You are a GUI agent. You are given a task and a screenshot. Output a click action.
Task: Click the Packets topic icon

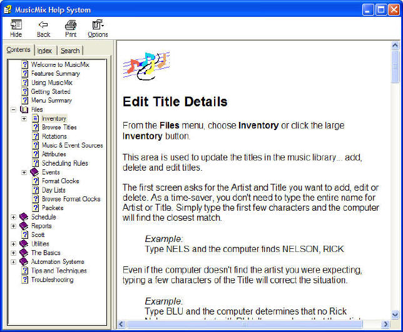(36, 208)
